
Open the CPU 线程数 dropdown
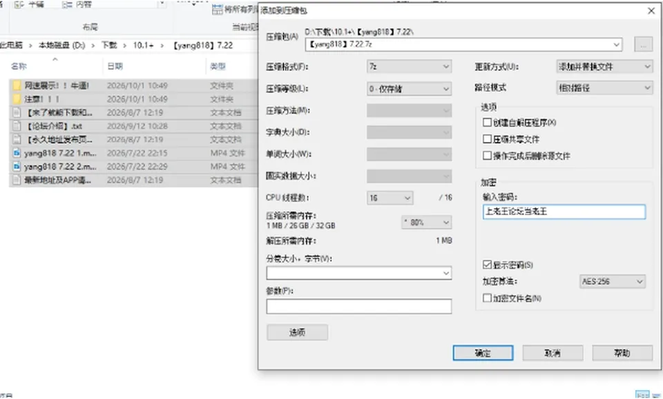tap(390, 198)
